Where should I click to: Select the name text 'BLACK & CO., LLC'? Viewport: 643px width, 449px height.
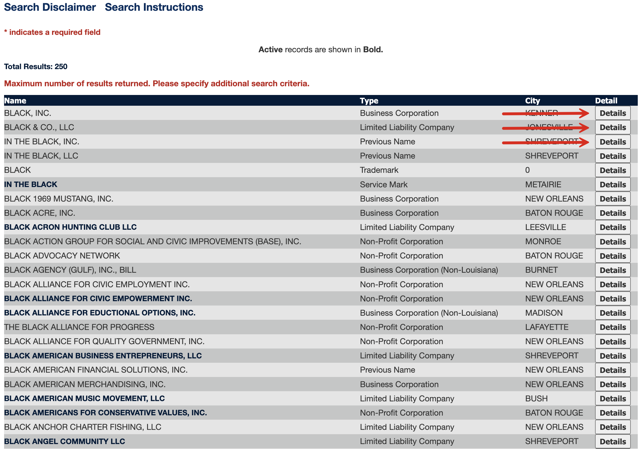coord(39,127)
